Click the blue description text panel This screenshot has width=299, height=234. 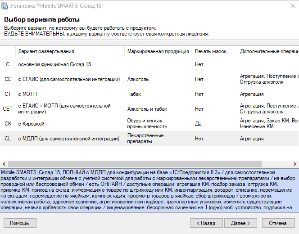(x=149, y=190)
